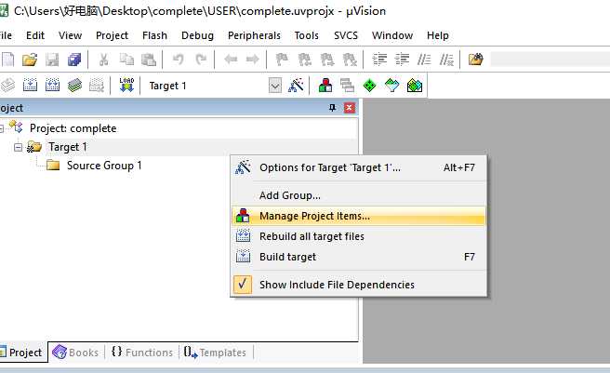610x373 pixels.
Task: Click the Rebuild toolbar icon
Action: click(x=52, y=85)
